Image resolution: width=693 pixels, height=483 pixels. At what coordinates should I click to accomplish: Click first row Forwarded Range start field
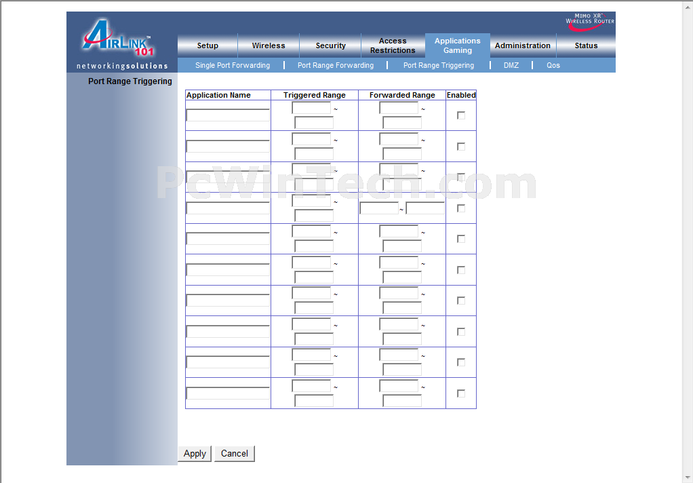point(399,108)
